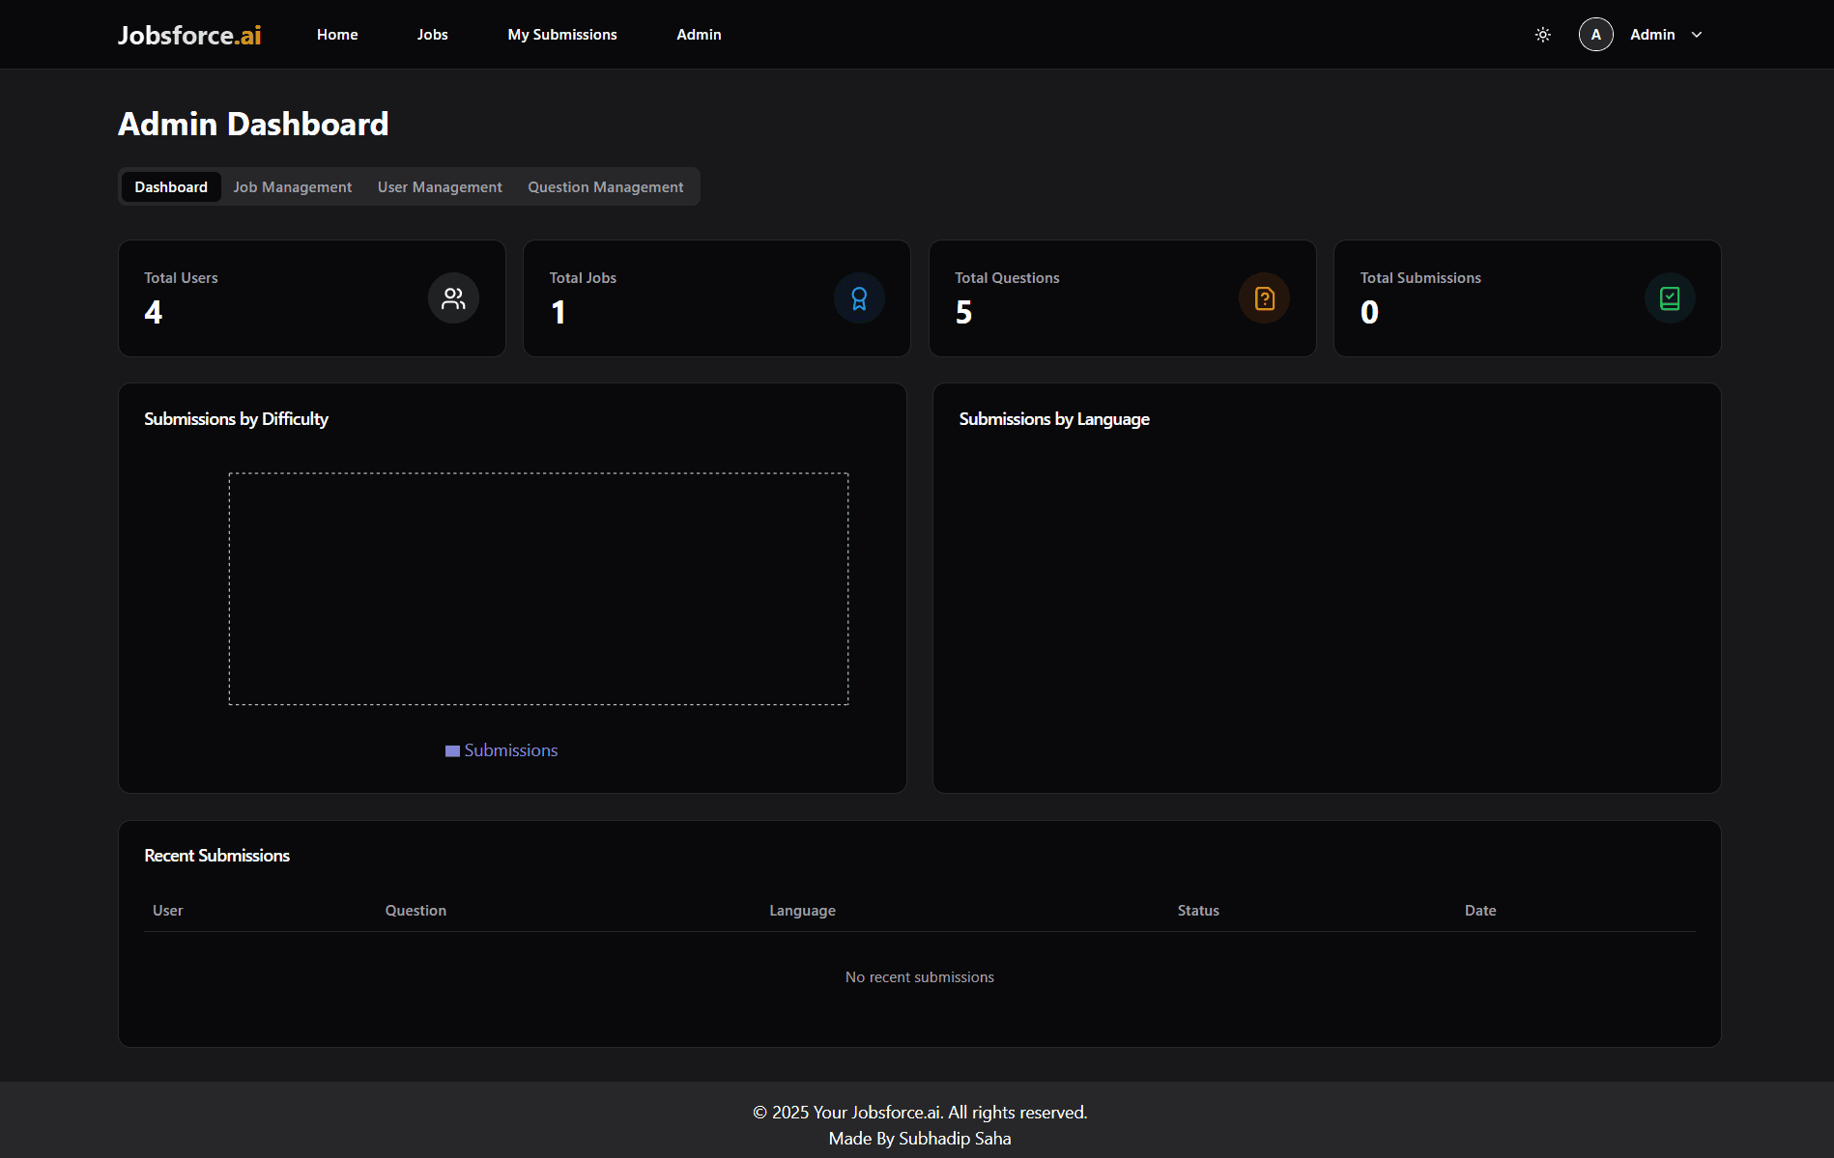Switch to the User Management tab

coord(440,187)
